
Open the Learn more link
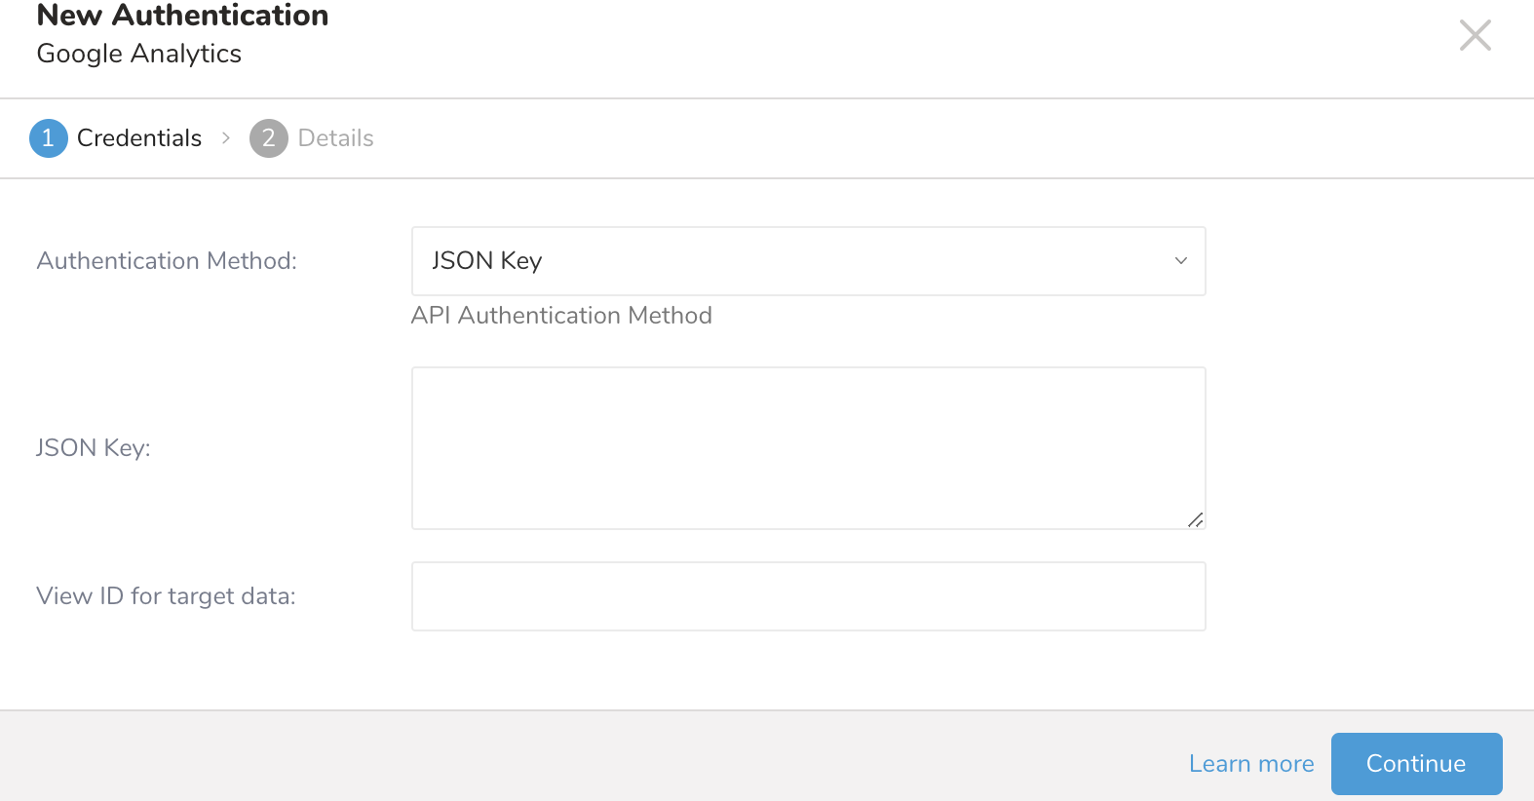[x=1250, y=764]
